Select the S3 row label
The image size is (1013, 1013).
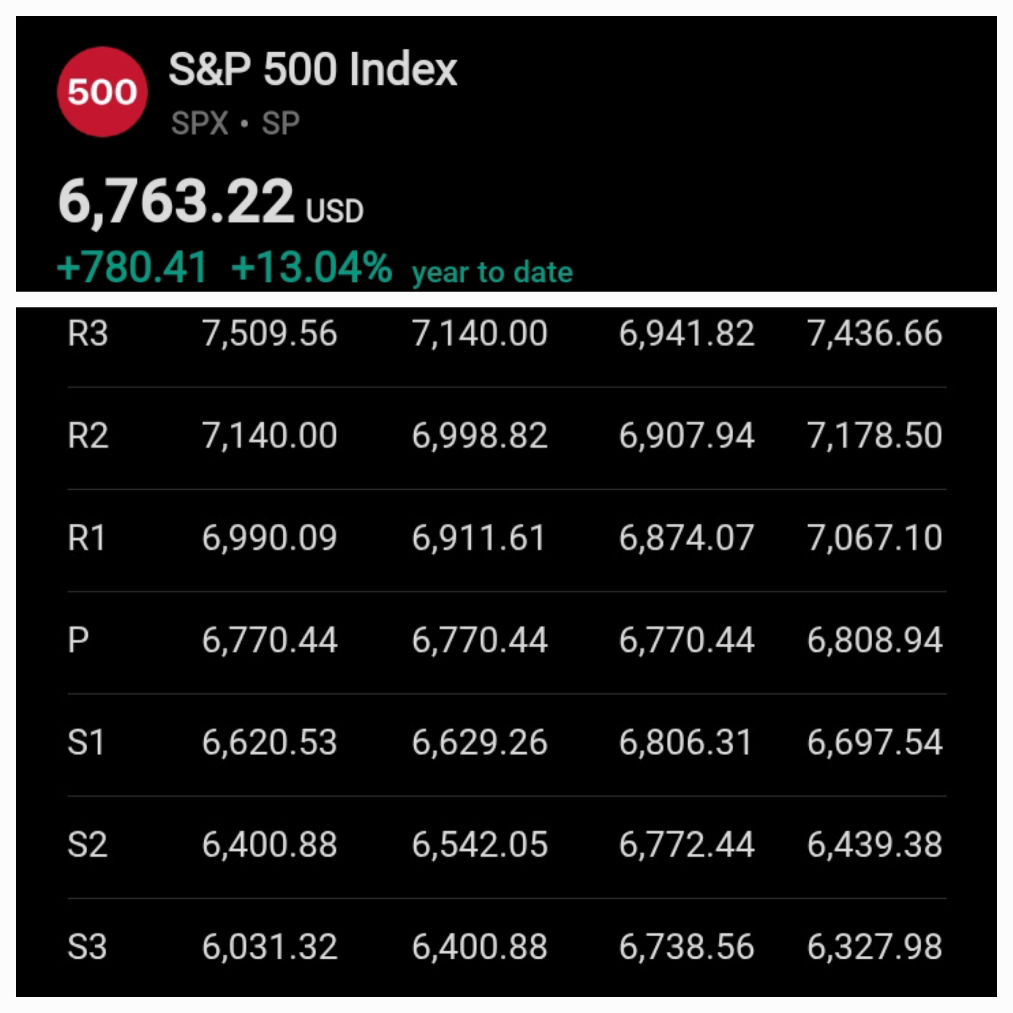[88, 947]
